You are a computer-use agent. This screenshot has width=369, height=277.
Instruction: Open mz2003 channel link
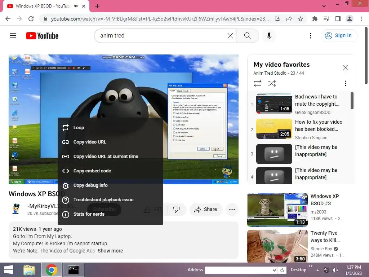[x=319, y=212]
